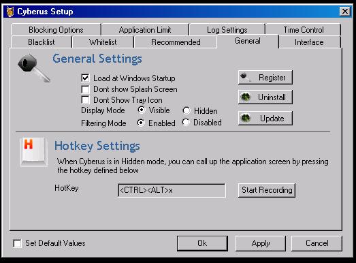356x263 pixels.
Task: Click the Cancel button
Action: click(x=317, y=243)
